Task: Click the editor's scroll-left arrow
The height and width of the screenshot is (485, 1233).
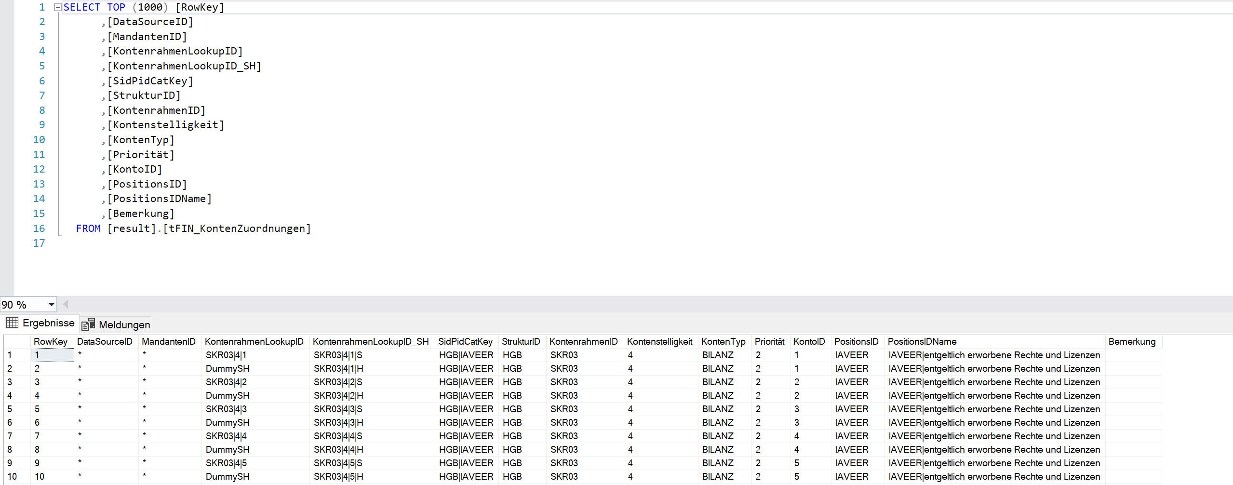Action: [66, 304]
